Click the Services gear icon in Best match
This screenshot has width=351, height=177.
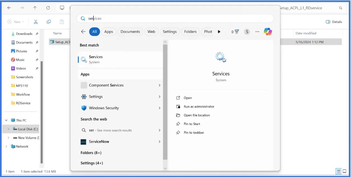point(84,59)
